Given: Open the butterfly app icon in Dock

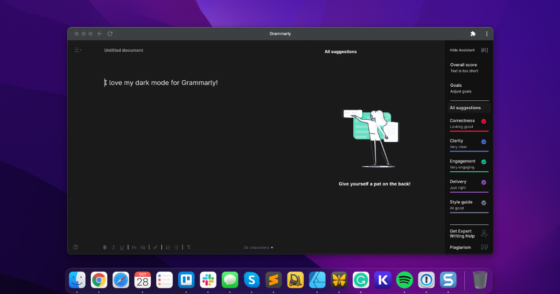Looking at the screenshot, I should click(339, 280).
